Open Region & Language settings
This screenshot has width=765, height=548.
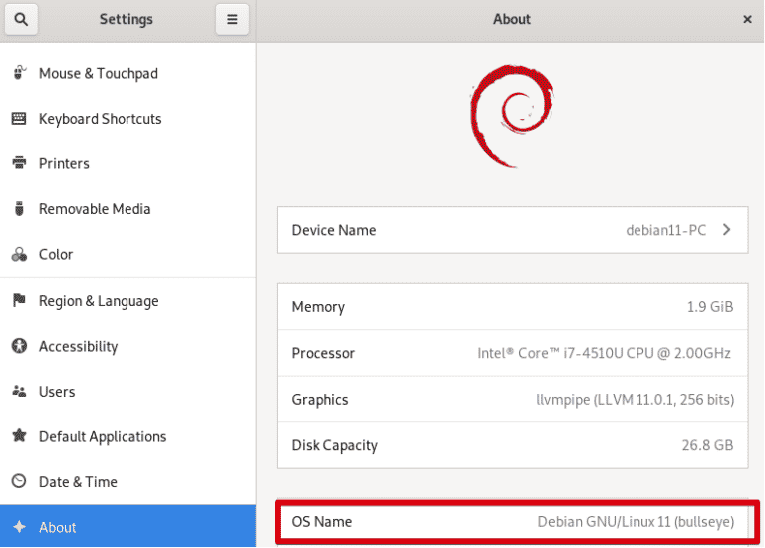tap(127, 301)
